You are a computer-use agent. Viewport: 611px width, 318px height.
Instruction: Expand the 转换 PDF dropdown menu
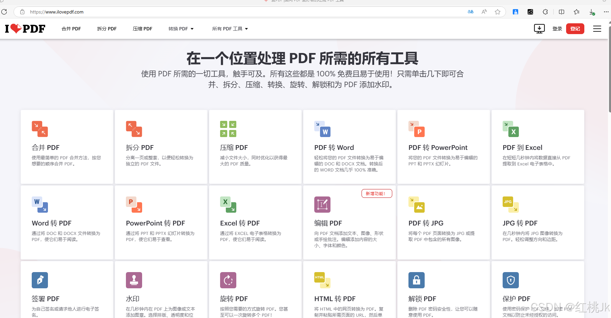[181, 29]
